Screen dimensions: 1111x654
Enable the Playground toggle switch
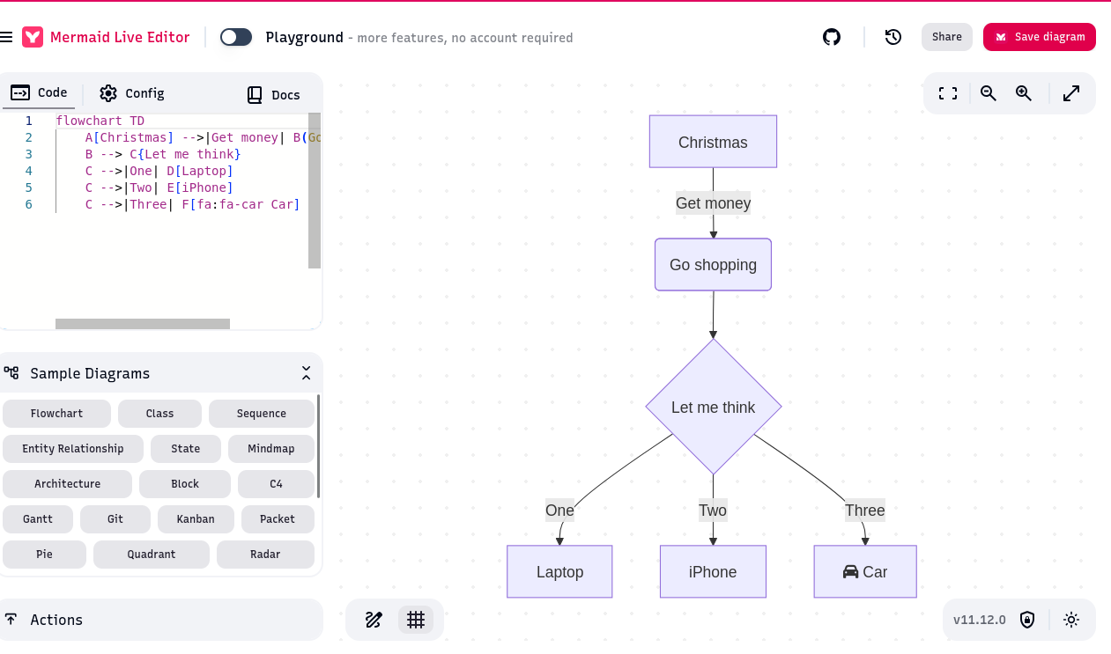click(236, 37)
